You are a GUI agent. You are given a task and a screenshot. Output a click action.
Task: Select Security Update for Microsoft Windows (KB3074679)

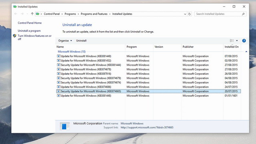pos(91,78)
